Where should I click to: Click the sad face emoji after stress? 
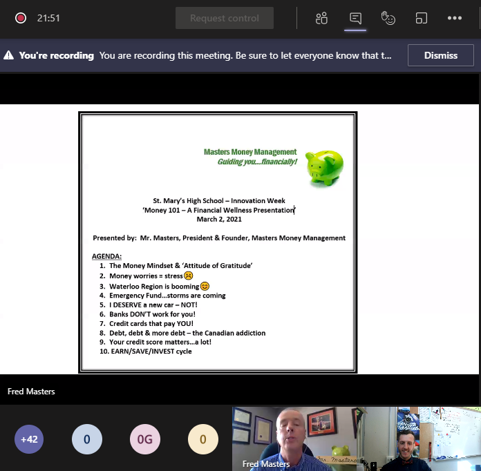pyautogui.click(x=189, y=276)
